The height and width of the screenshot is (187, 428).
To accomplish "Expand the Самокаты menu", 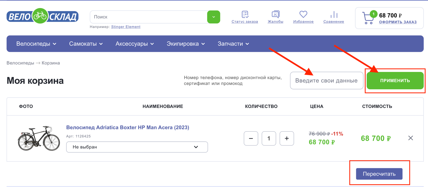I will point(86,44).
